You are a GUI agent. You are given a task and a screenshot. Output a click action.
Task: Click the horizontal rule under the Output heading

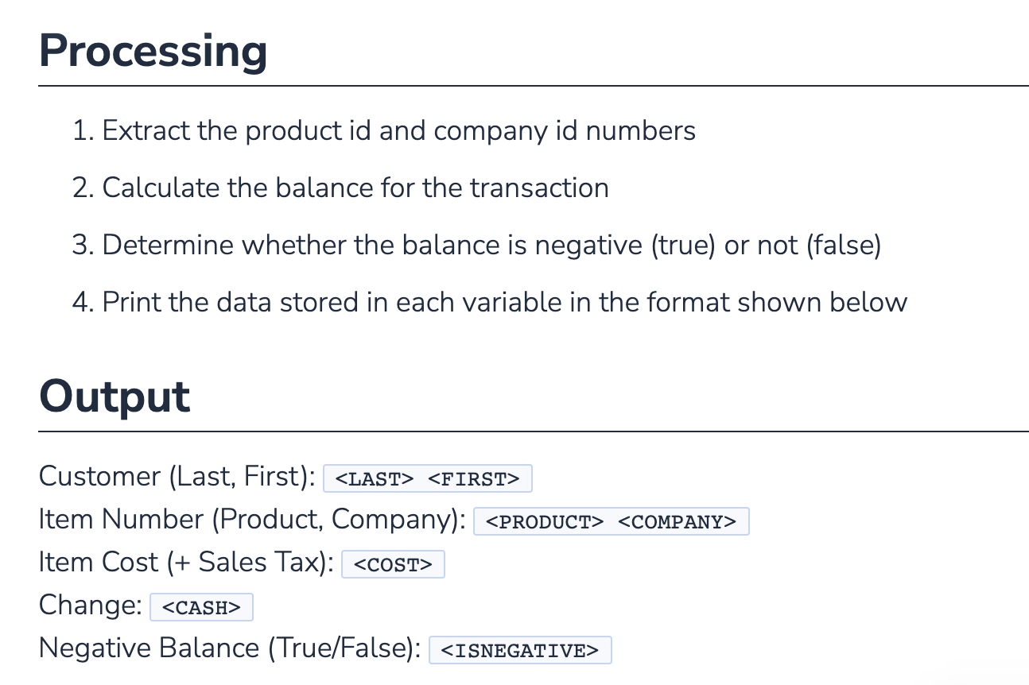[534, 432]
